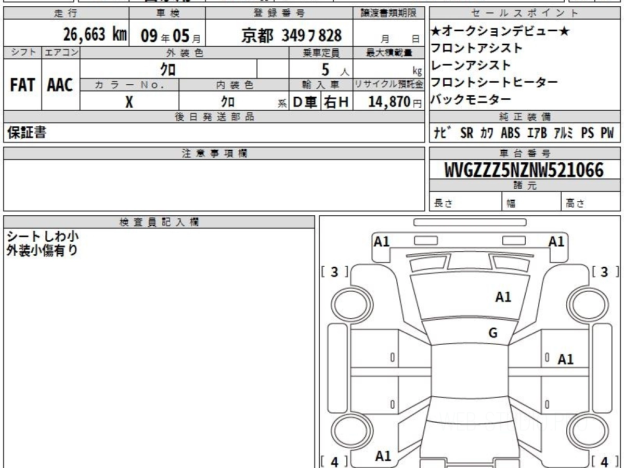Click the フロントアシスト line
624x468 pixels.
coord(477,48)
